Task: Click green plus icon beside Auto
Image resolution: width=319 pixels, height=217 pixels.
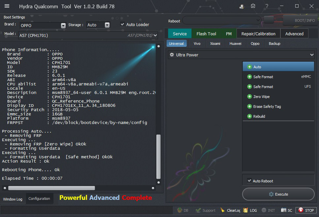Action: (249, 67)
